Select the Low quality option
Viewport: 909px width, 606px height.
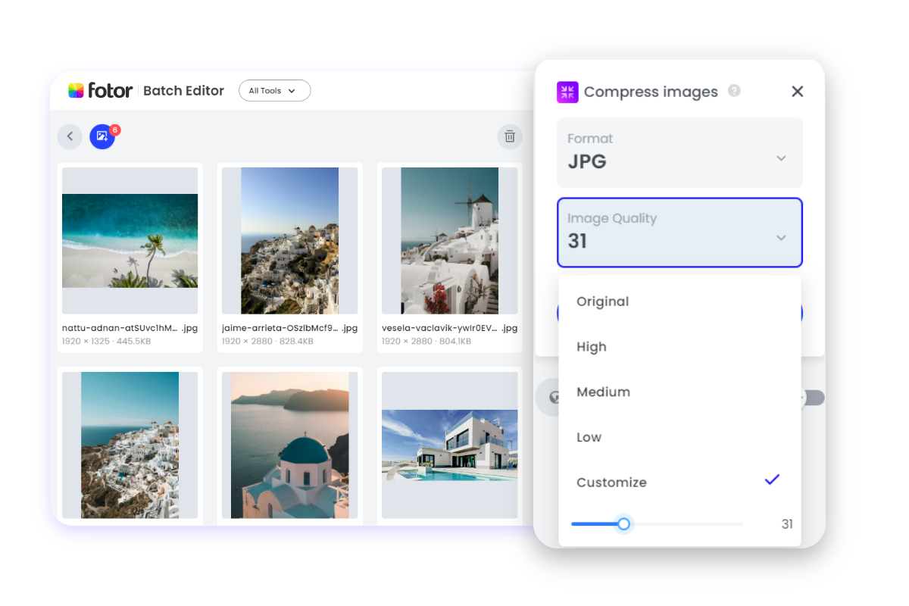pyautogui.click(x=589, y=437)
